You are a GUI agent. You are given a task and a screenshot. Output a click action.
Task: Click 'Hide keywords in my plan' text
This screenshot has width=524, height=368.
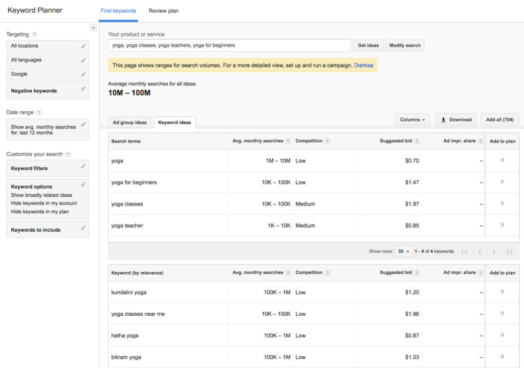tap(40, 212)
